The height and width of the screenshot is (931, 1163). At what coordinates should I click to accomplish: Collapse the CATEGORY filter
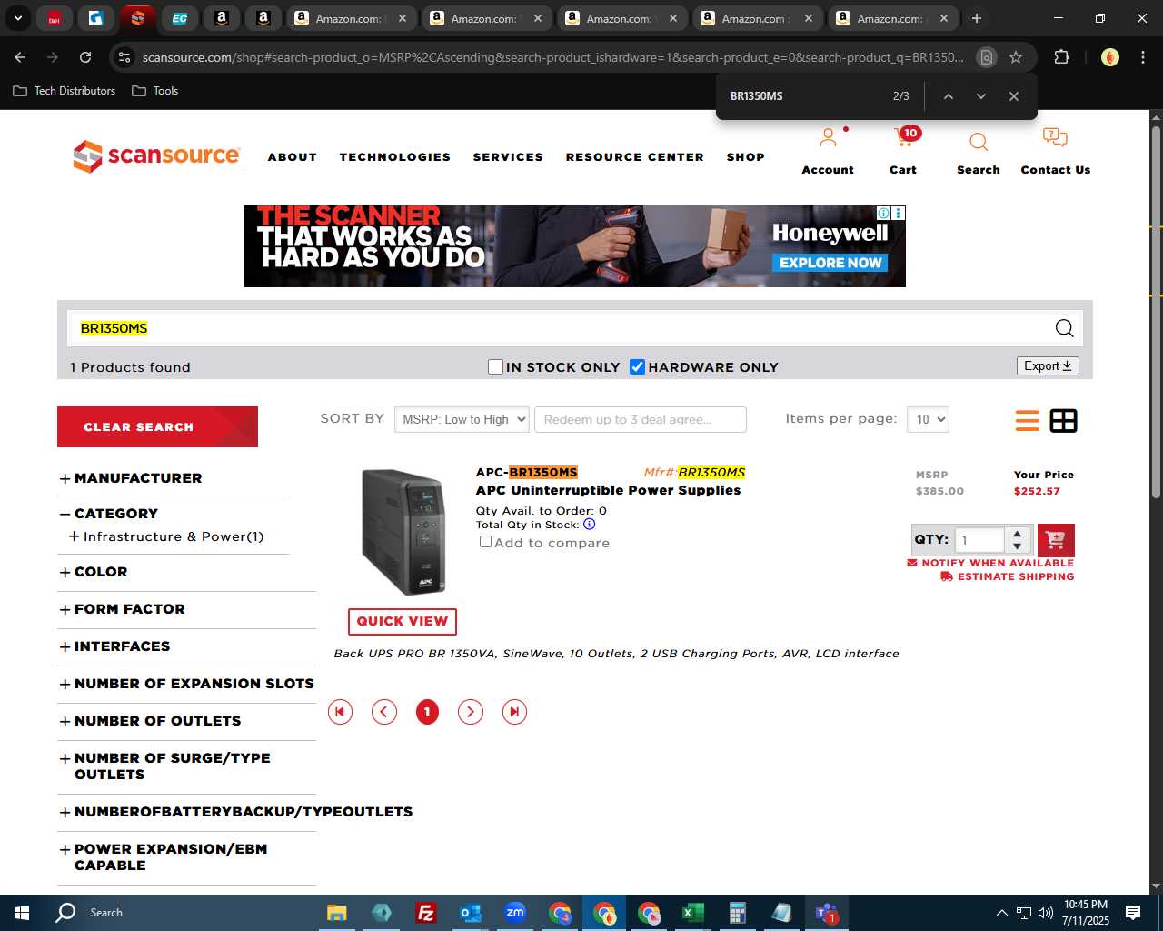tap(109, 514)
